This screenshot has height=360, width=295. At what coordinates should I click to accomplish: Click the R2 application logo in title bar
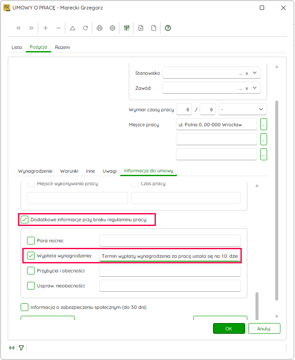[x=7, y=8]
